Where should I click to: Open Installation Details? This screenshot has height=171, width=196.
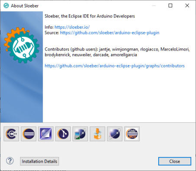tap(39, 161)
